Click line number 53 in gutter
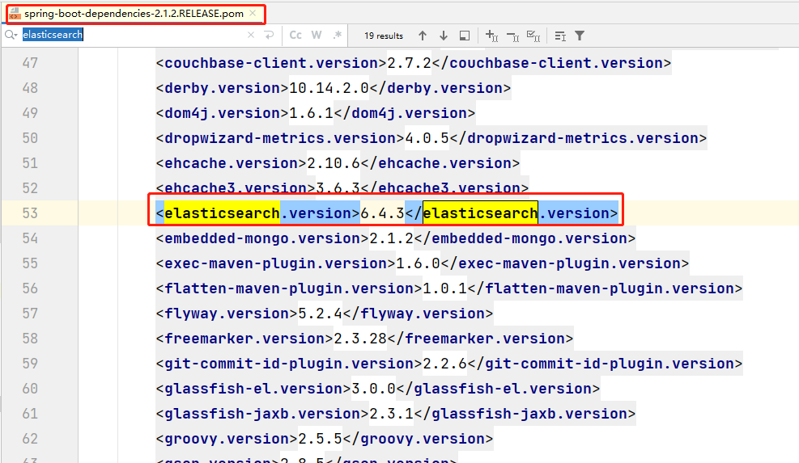 pos(30,213)
